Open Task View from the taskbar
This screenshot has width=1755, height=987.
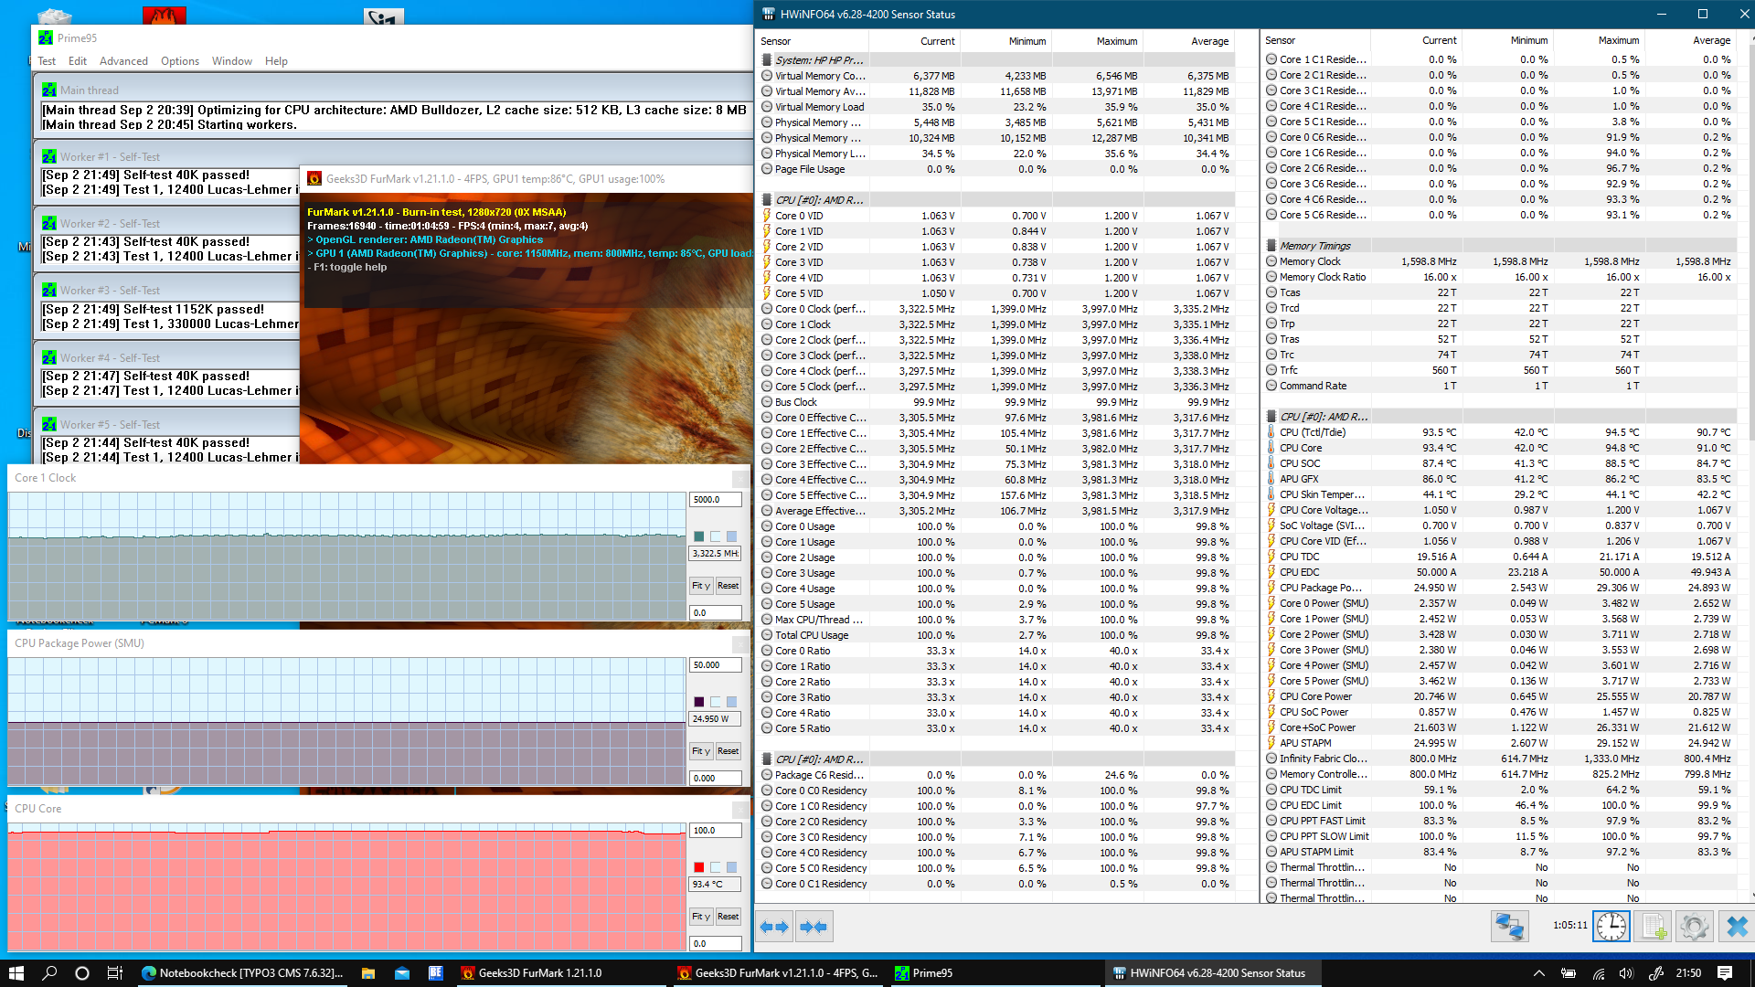coord(115,973)
